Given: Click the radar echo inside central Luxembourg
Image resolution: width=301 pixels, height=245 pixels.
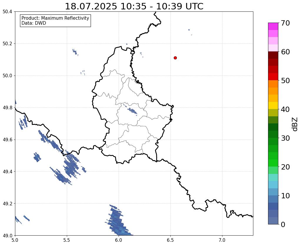Looking at the screenshot, I should (x=132, y=111).
